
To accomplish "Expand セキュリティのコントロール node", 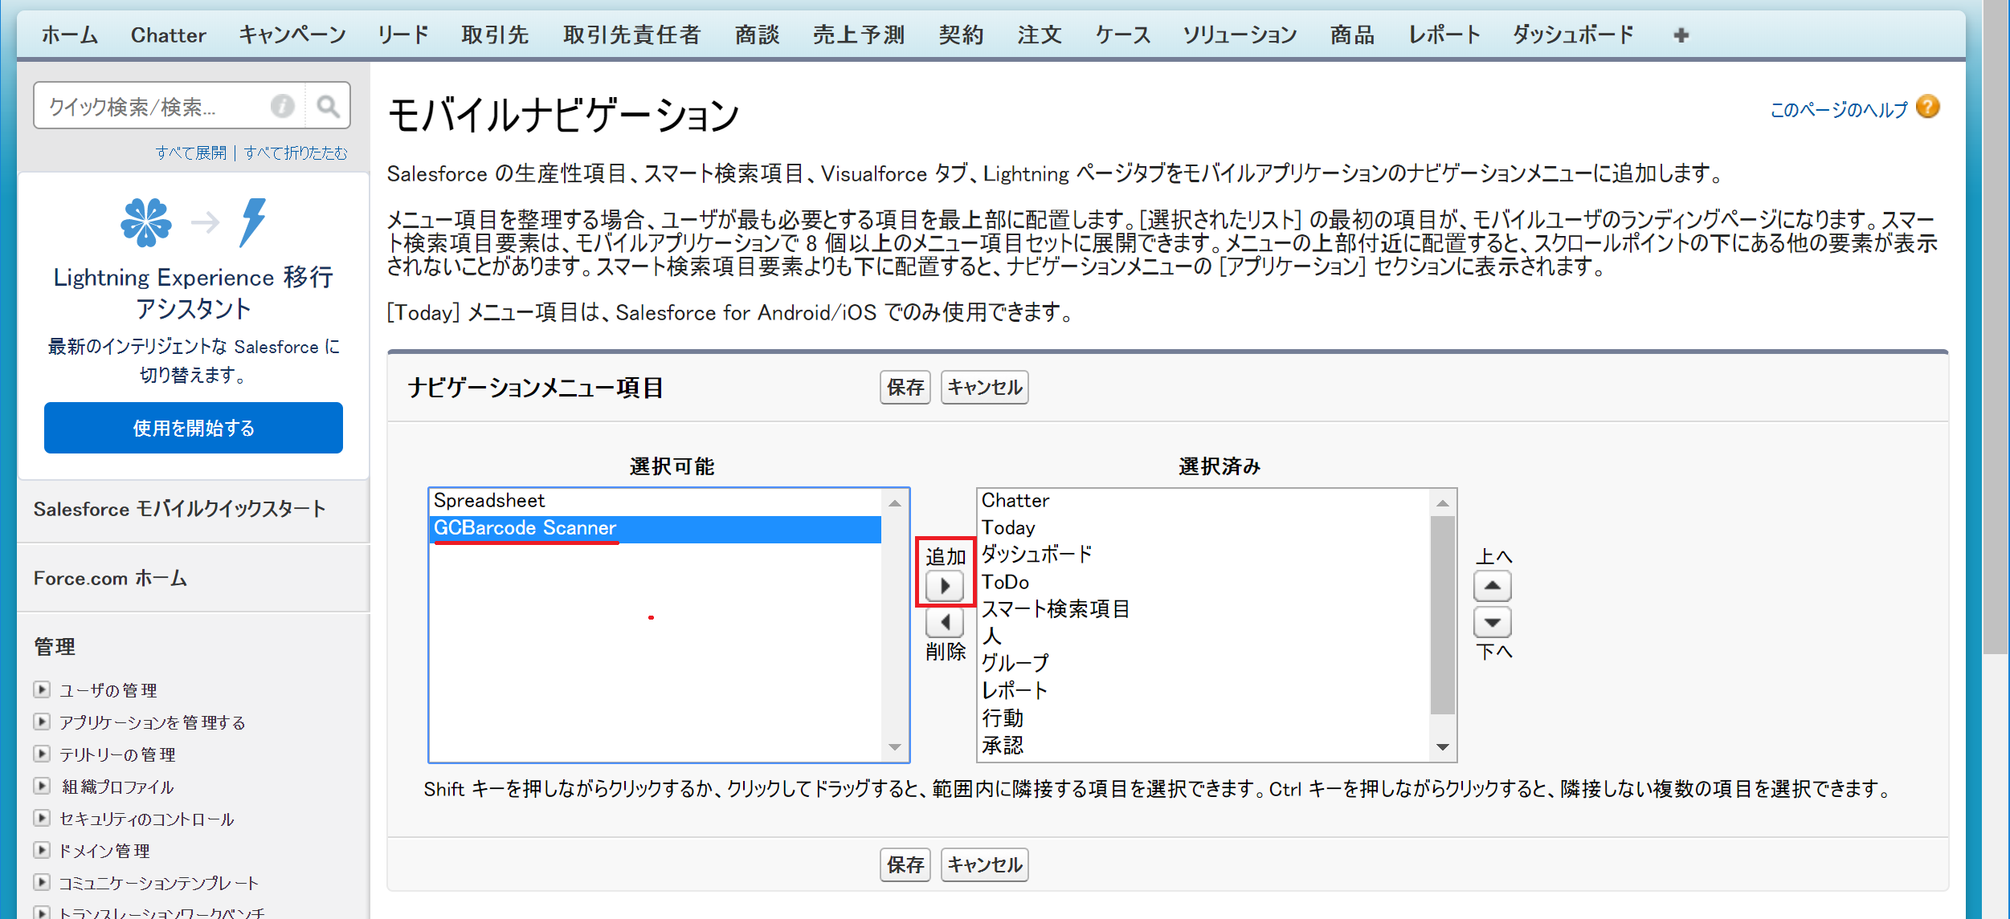I will point(42,818).
